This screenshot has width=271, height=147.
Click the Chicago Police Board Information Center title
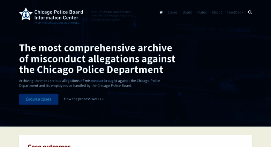pyautogui.click(x=59, y=15)
